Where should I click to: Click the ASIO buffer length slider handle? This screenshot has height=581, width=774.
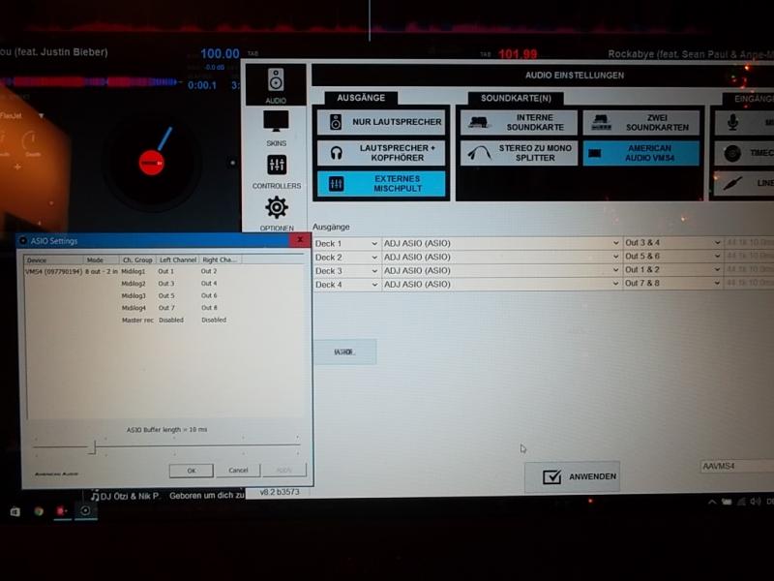click(92, 447)
